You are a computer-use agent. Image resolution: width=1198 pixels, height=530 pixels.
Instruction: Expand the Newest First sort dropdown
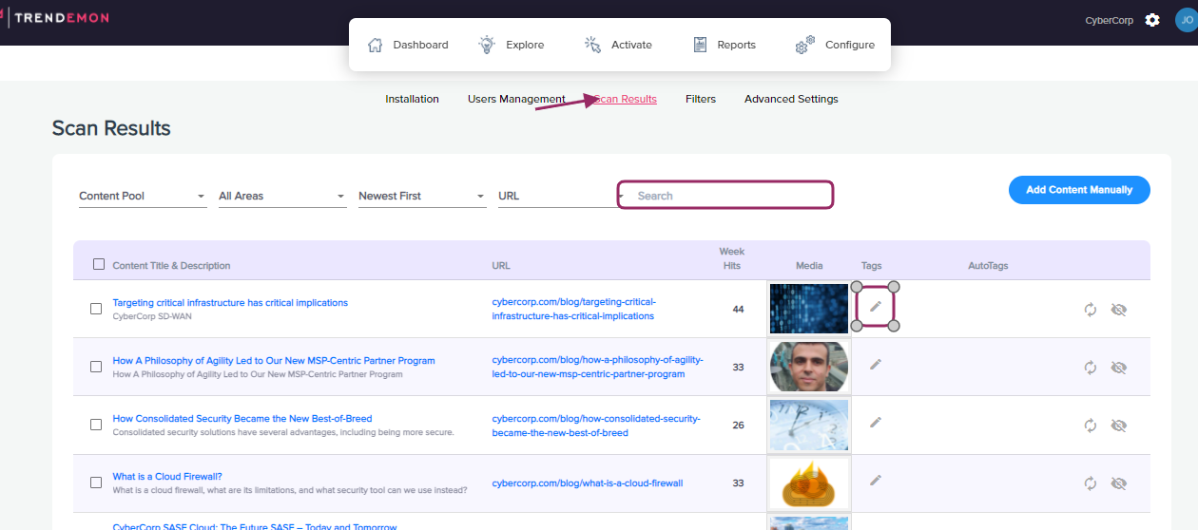coord(422,196)
